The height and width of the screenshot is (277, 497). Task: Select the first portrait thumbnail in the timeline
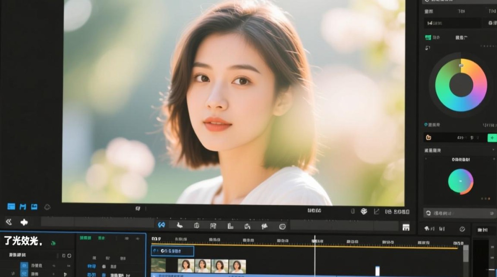click(186, 266)
